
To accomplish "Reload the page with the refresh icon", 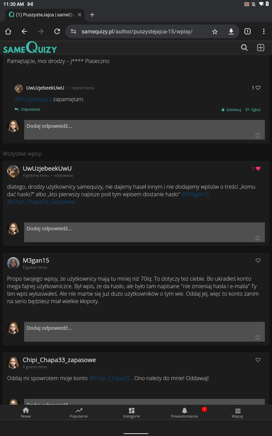I will [57, 32].
